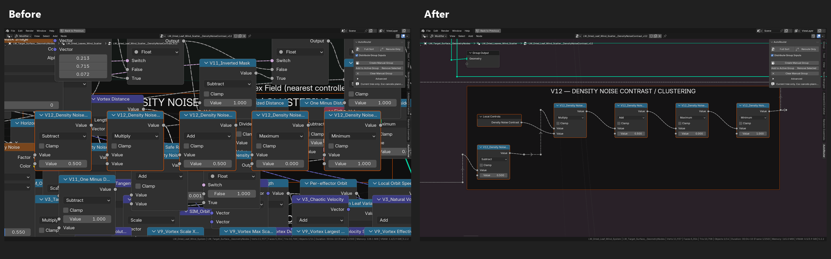Click the unlink X icon beside the Before node tree name
This screenshot has height=259, width=831.
pyautogui.click(x=244, y=36)
